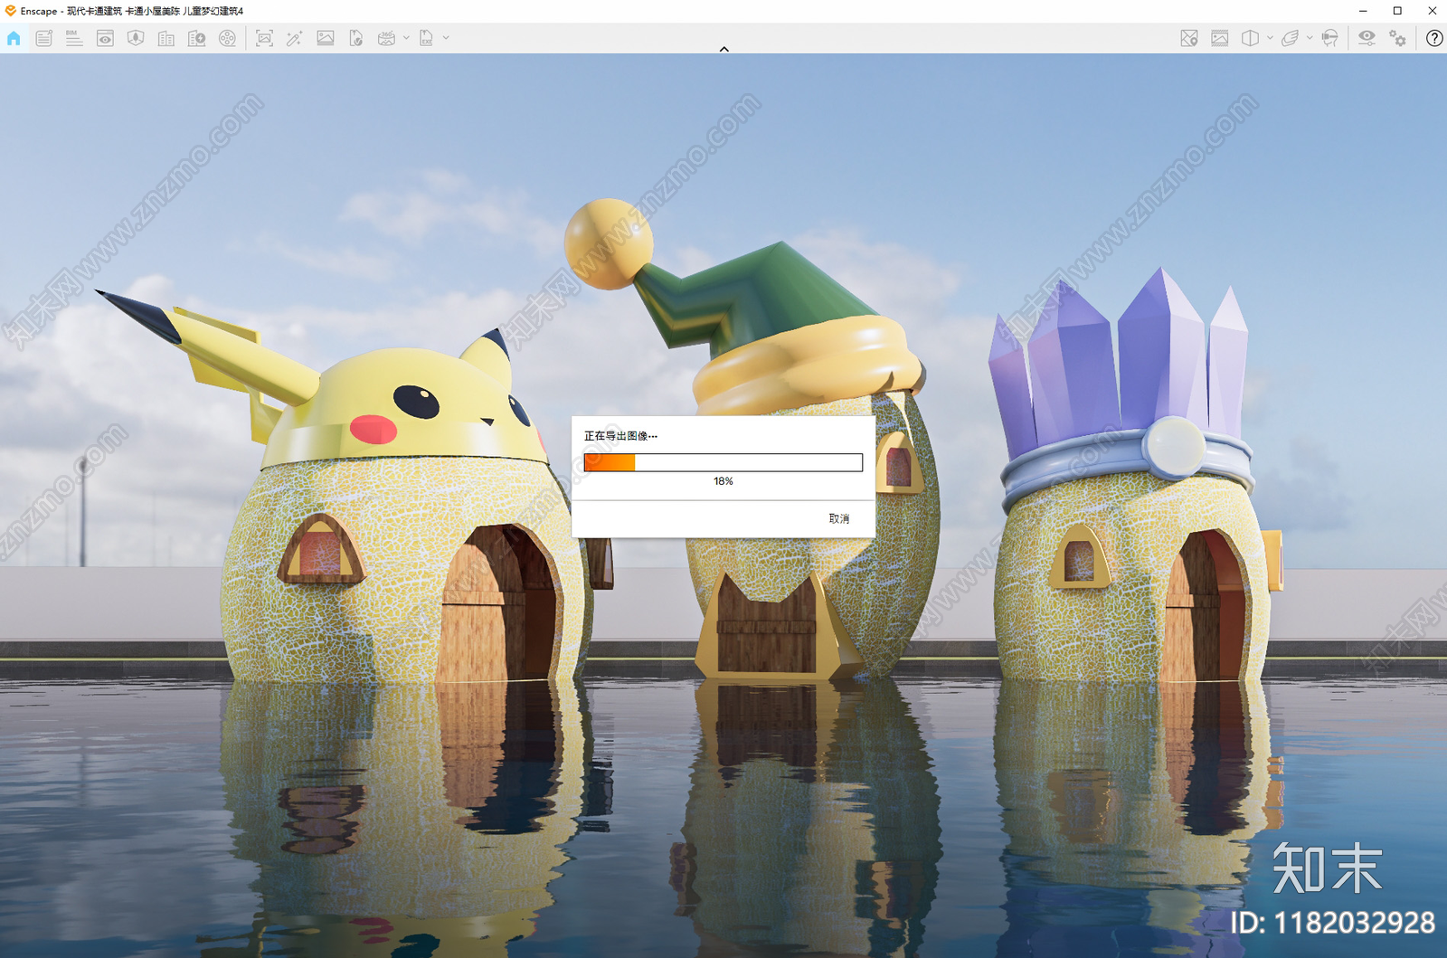Screen dimensions: 1447x958
Task: Click the 取消 cancel button
Action: click(839, 519)
